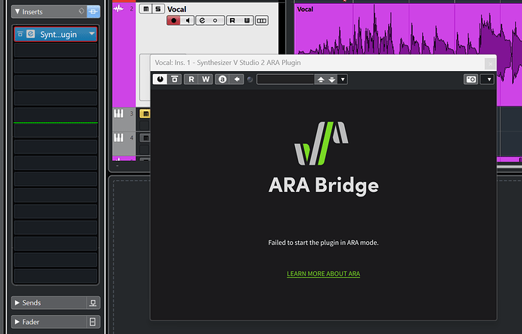
Task: Toggle record enable on Vocal track
Action: (173, 20)
